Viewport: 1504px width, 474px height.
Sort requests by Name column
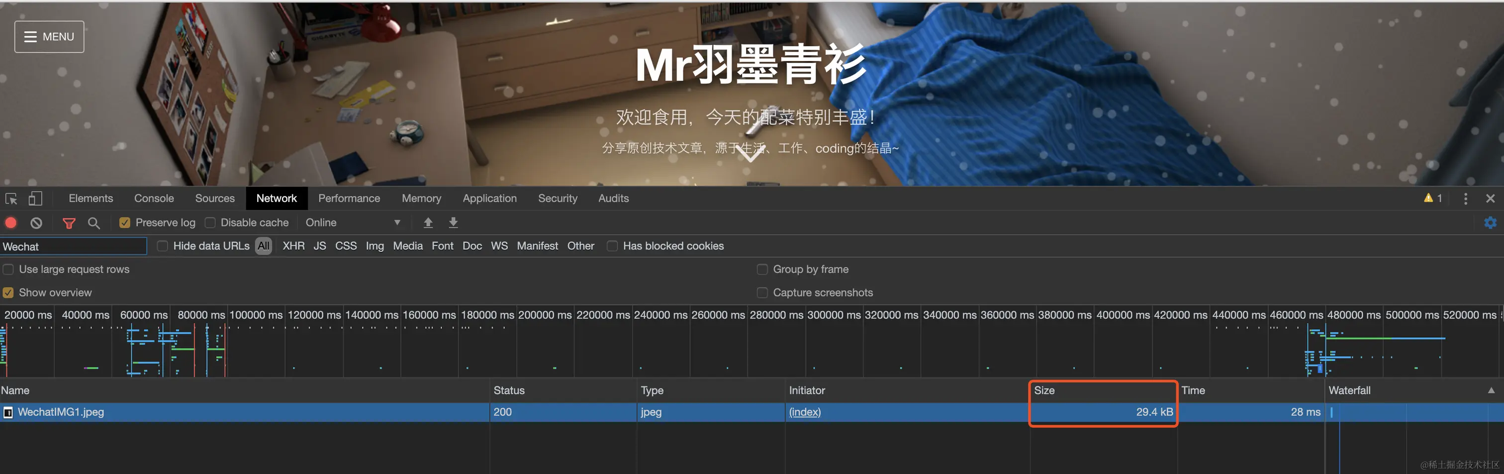click(x=245, y=390)
